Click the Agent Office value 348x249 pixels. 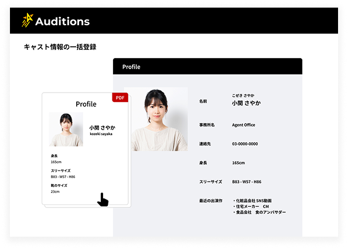click(x=244, y=125)
